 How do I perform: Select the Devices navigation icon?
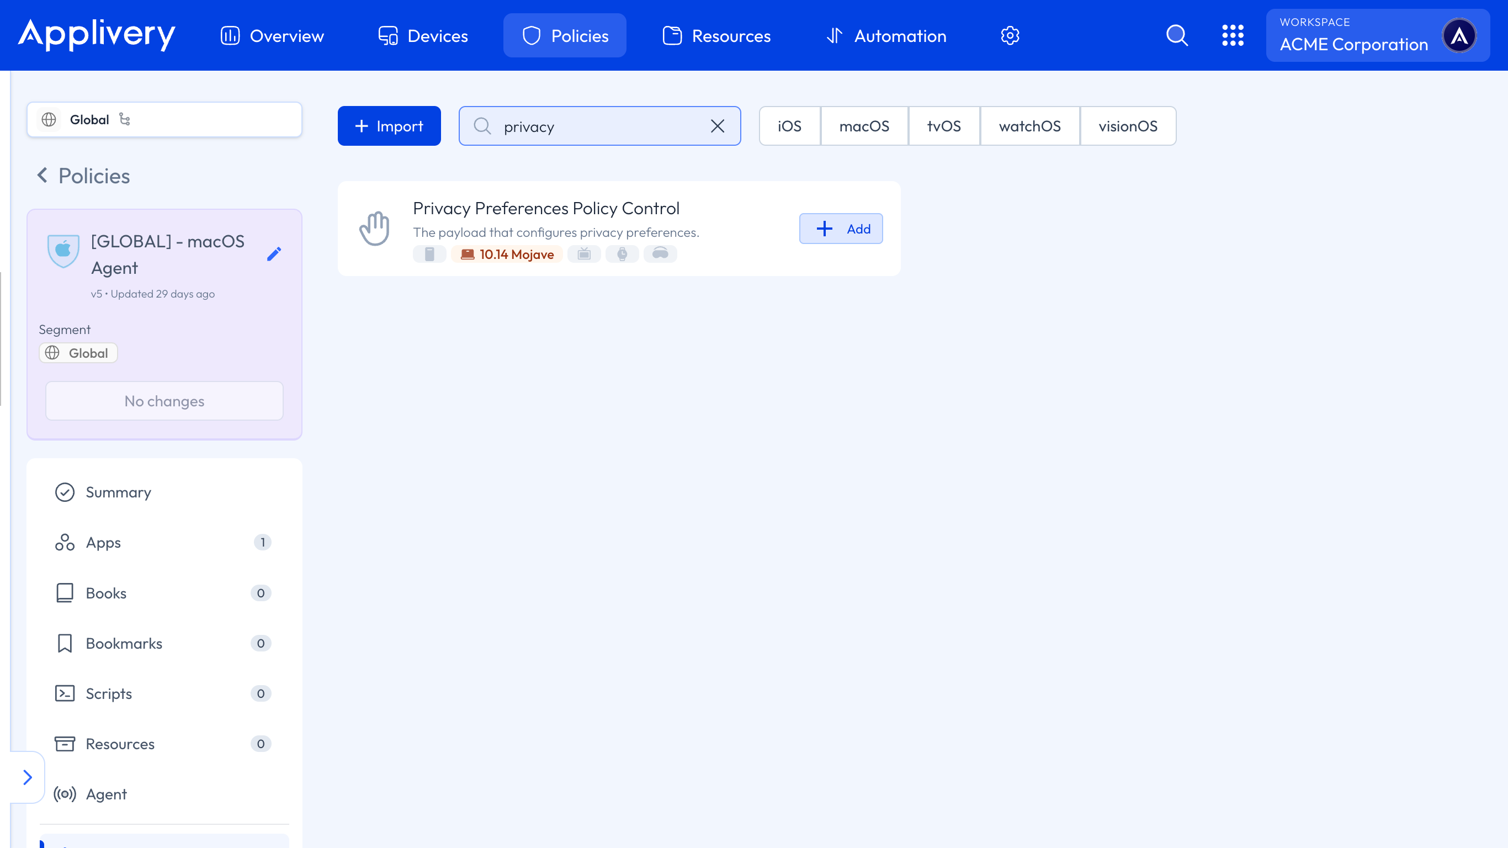pos(387,35)
